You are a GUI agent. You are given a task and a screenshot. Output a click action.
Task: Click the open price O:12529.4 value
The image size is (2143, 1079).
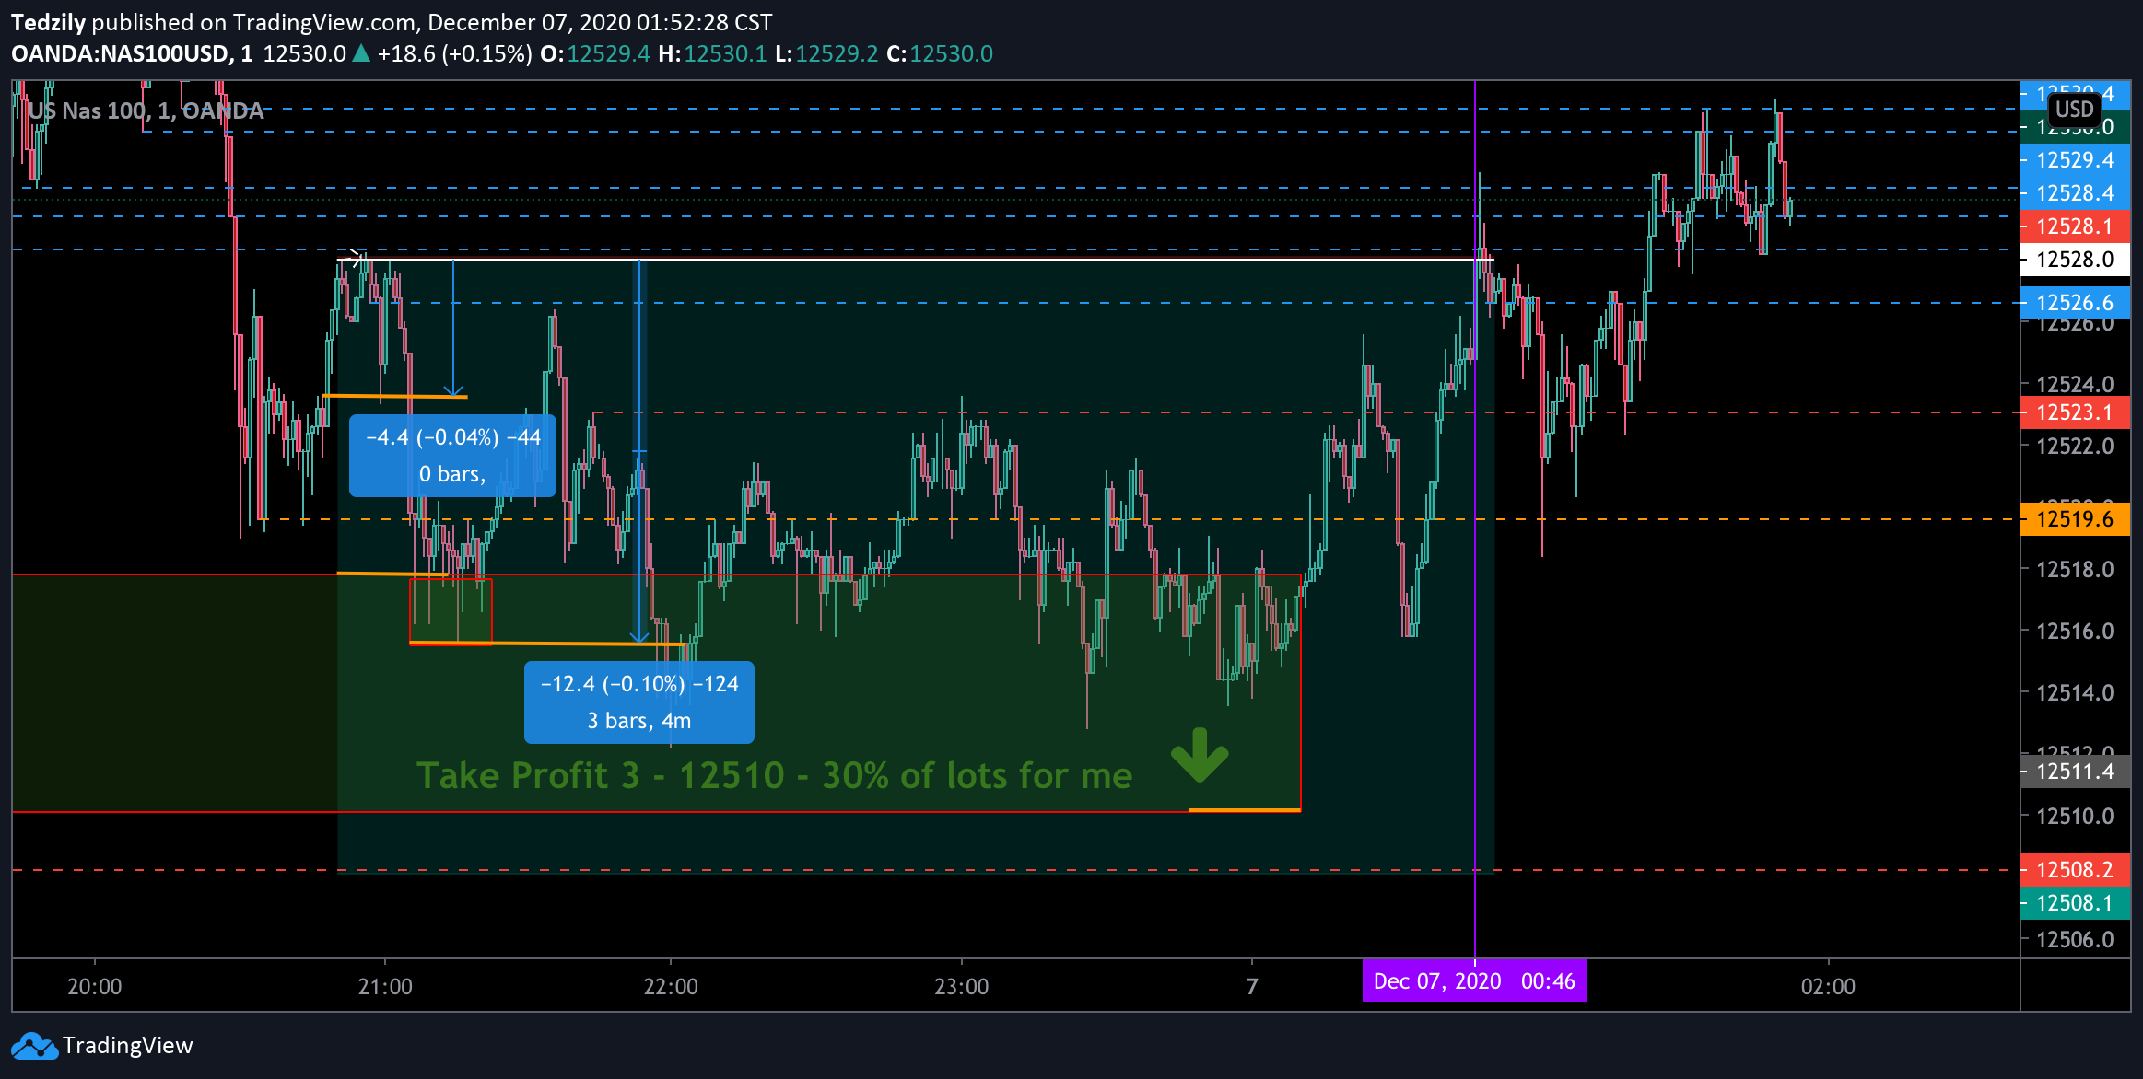tap(595, 54)
